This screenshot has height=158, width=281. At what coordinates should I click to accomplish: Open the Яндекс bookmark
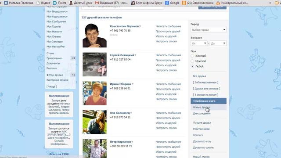coord(43,3)
